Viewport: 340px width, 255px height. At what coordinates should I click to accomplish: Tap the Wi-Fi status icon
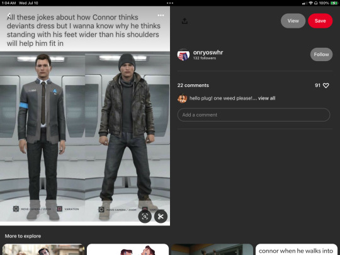[311, 3]
